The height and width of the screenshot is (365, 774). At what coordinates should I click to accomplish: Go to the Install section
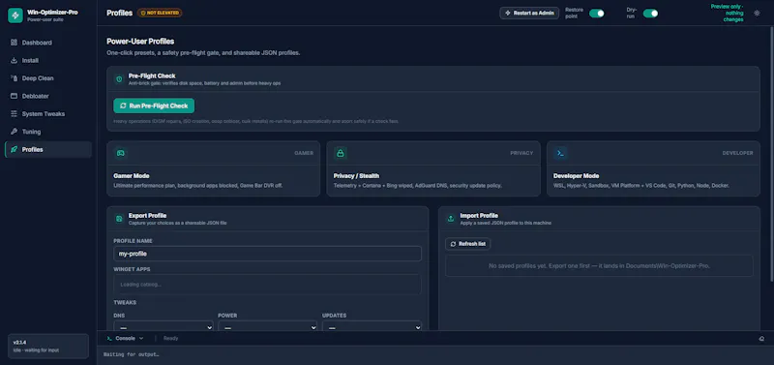click(x=48, y=60)
